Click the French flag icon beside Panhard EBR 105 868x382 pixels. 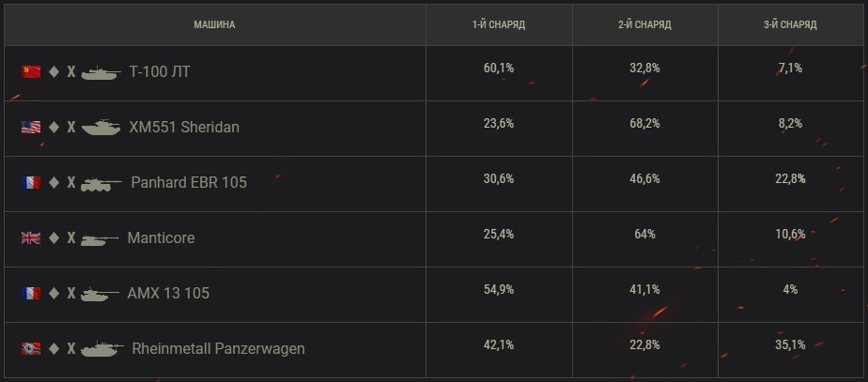[31, 182]
